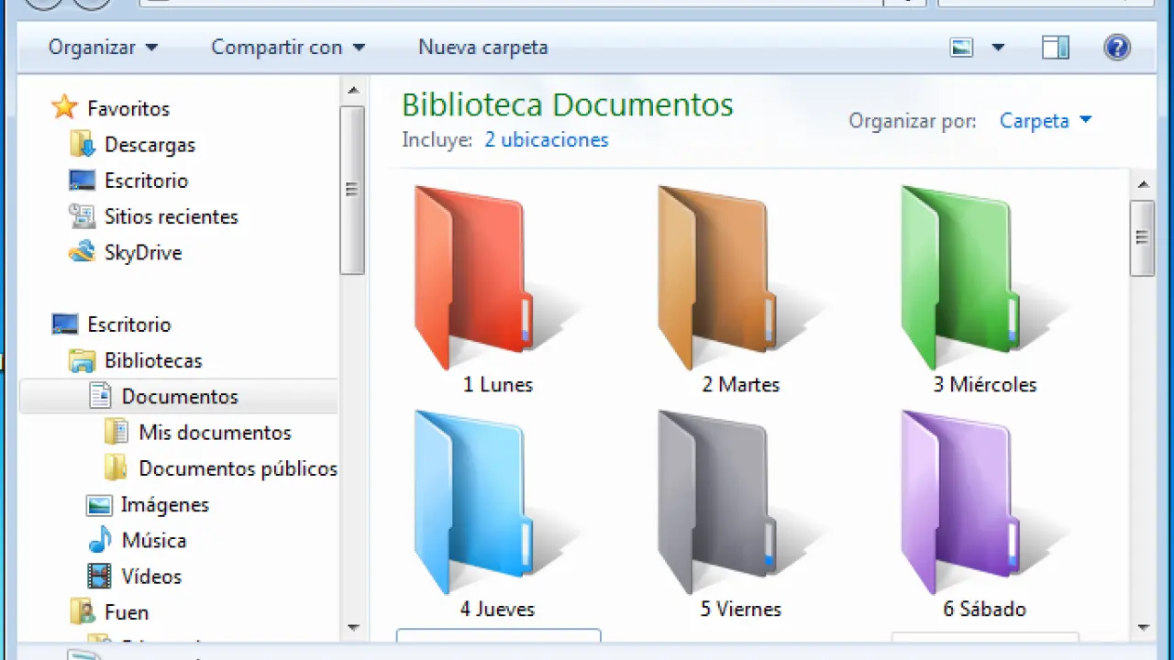The width and height of the screenshot is (1174, 660).
Task: Select Descargas in Favoritos
Action: (x=149, y=145)
